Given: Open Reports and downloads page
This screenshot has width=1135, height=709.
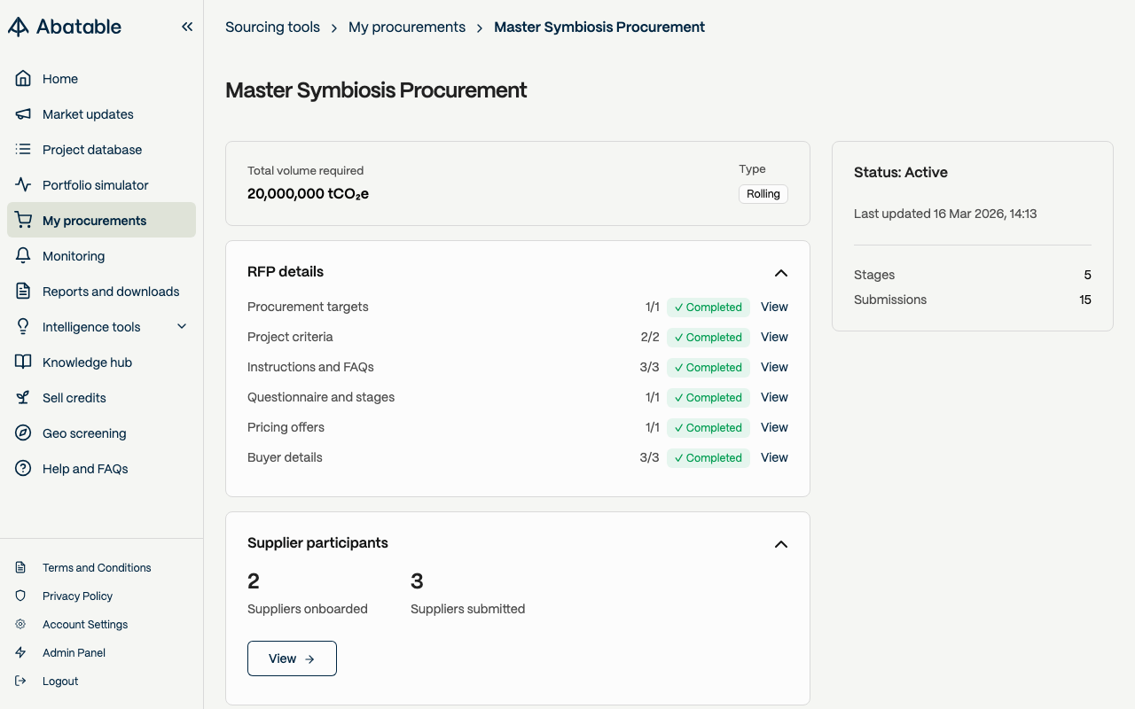Looking at the screenshot, I should [111, 292].
